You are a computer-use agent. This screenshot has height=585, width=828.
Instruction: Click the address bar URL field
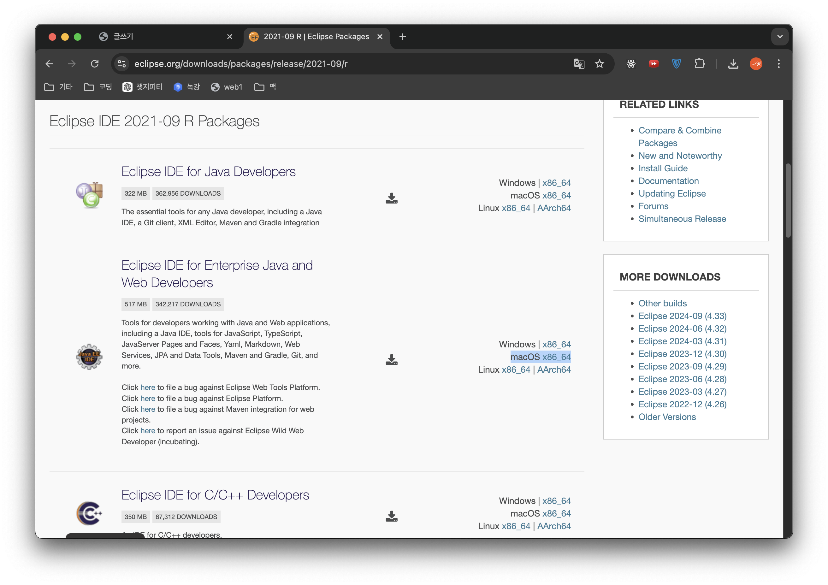[325, 64]
